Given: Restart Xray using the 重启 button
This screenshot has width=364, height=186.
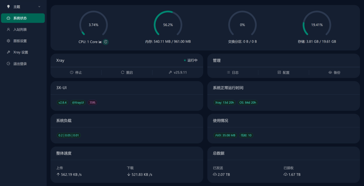Looking at the screenshot, I should [x=123, y=72].
